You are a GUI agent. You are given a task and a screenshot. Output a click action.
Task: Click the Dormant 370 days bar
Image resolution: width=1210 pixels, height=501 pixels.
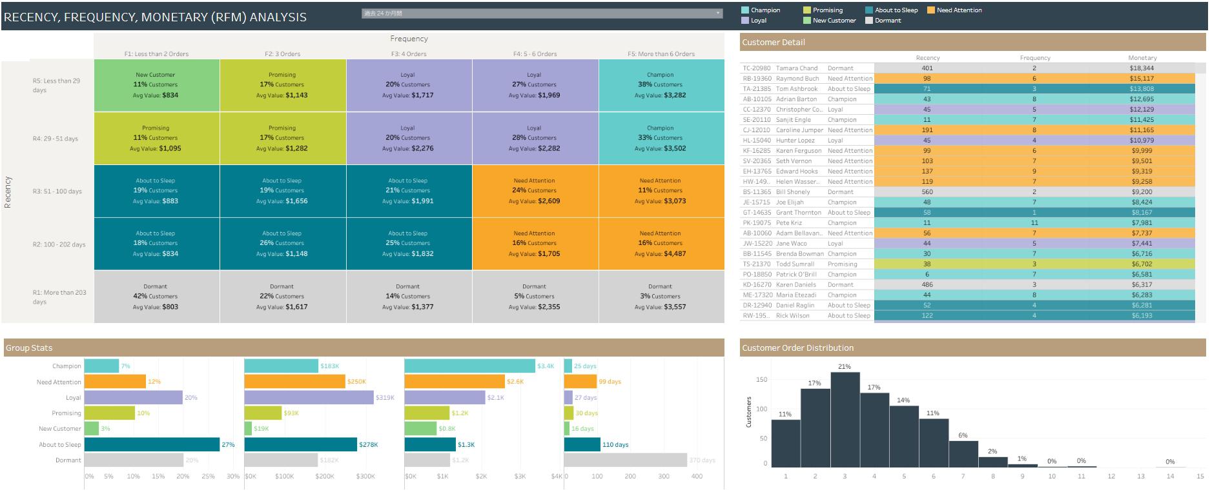[625, 460]
